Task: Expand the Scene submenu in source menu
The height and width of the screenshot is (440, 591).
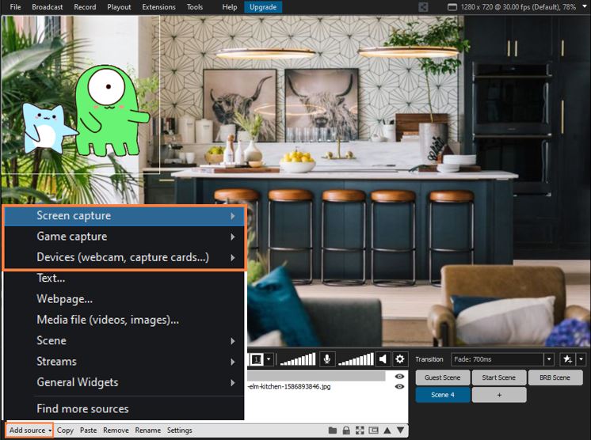Action: 124,340
